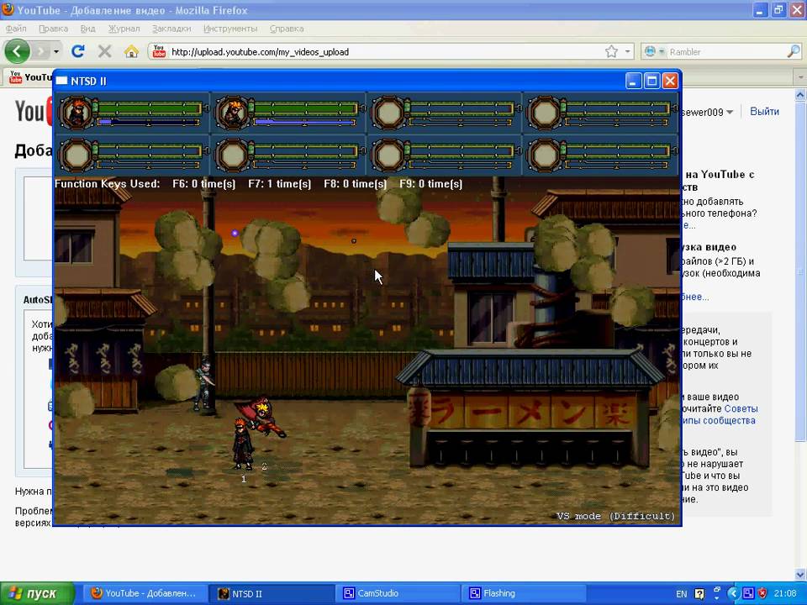Open the Файл menu
Screen dimensions: 807x605
pos(16,29)
